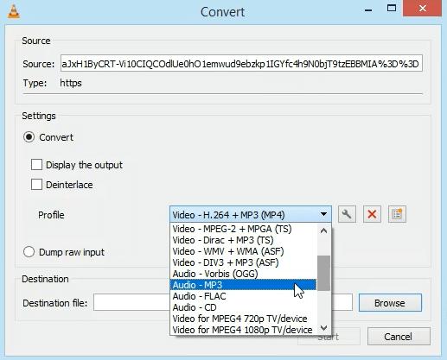Cancel the conversion dialog
The image size is (447, 360).
399,337
